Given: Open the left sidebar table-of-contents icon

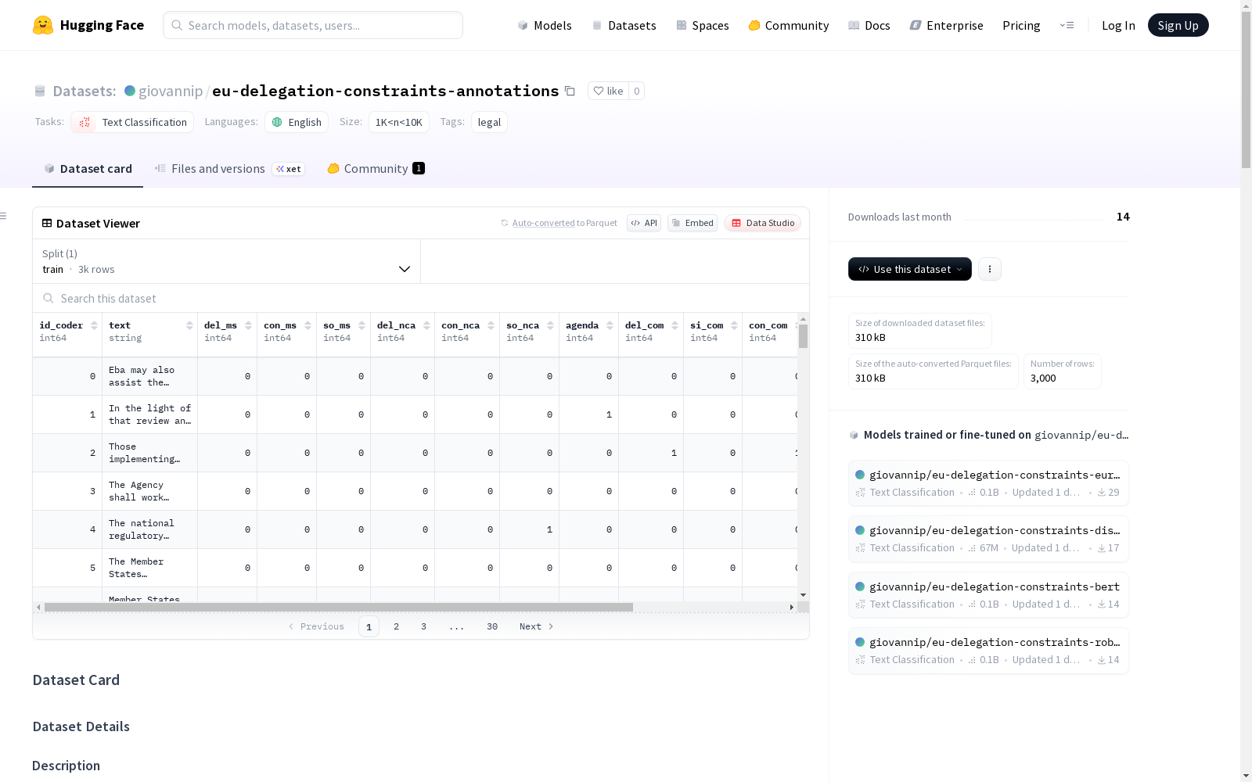Looking at the screenshot, I should coord(4,216).
